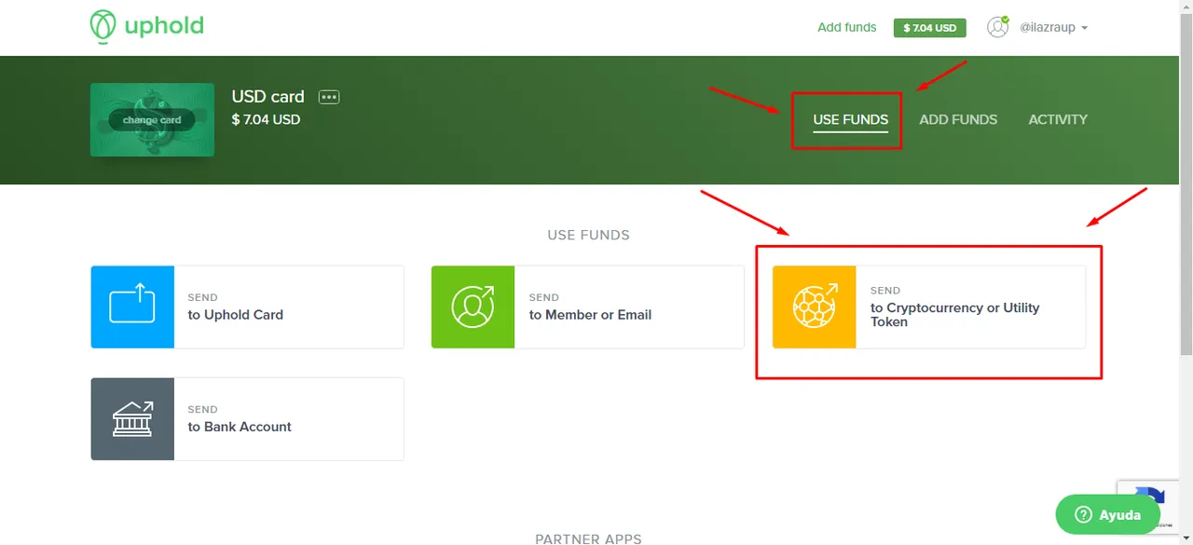The image size is (1193, 545).
Task: Expand the @ilazraup account dropdown
Action: click(1054, 28)
